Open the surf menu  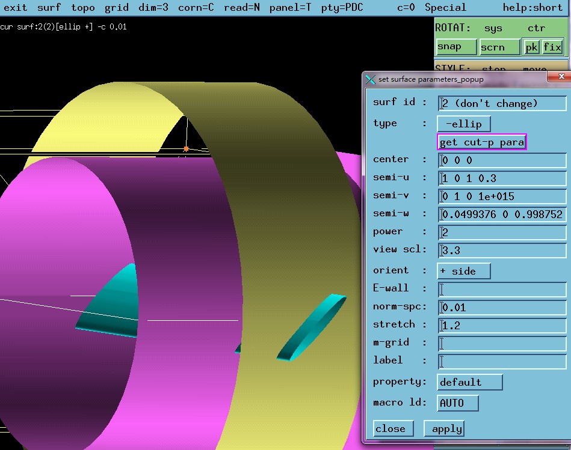(x=49, y=8)
